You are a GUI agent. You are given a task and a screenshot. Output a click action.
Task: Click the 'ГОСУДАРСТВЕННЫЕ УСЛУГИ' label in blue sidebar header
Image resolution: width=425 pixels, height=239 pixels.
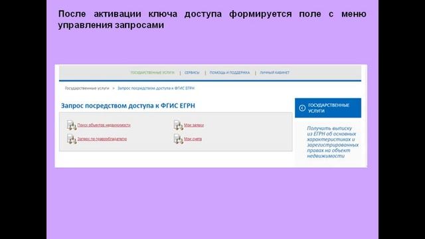tap(329, 108)
